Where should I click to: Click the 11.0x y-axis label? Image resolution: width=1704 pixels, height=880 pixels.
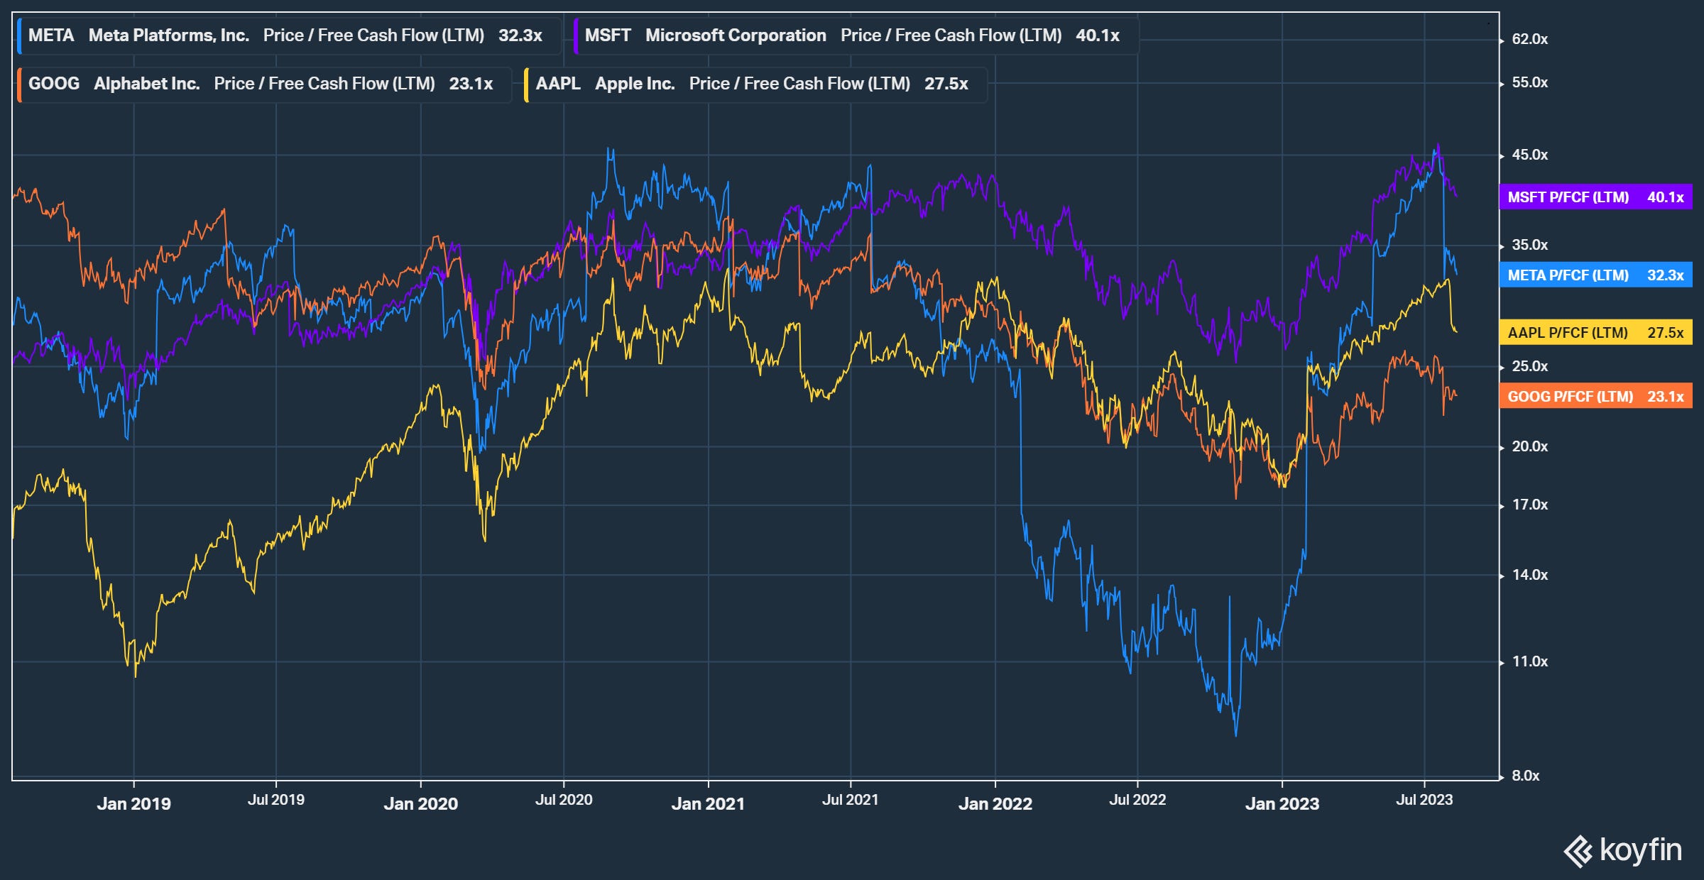pos(1530,661)
